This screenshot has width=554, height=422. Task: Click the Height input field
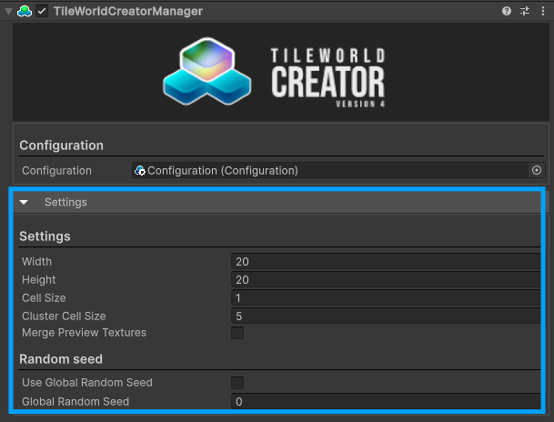386,280
